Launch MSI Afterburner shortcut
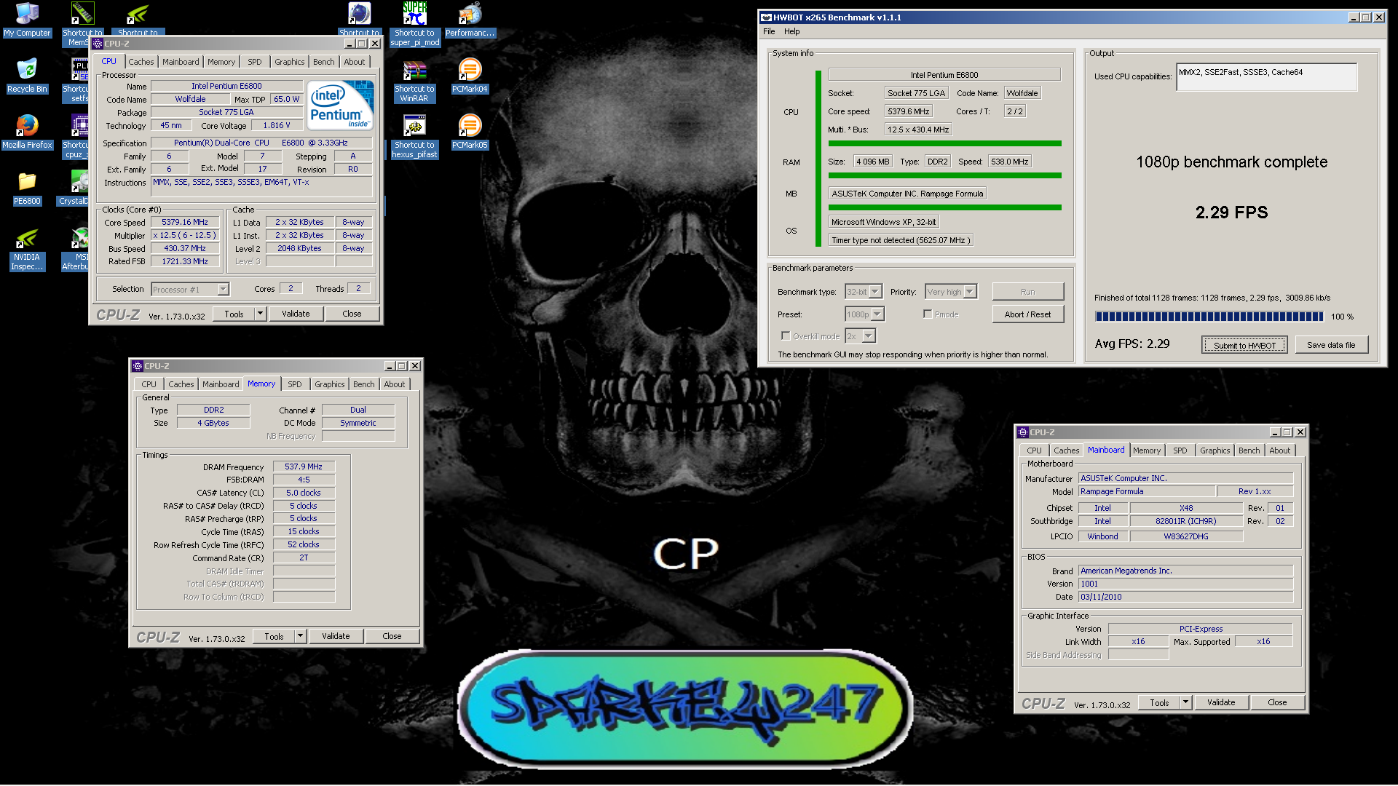The height and width of the screenshot is (786, 1398). click(79, 249)
